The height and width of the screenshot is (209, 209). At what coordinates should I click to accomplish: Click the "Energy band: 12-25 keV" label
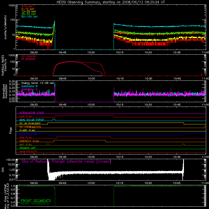tap(38, 83)
